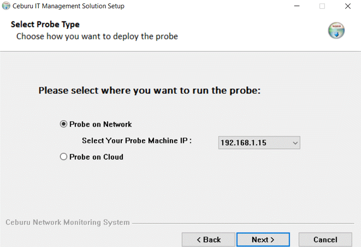The height and width of the screenshot is (247, 361).
Task: Click the 'Ceburu Network Monitoring System' footer text
Action: coord(68,223)
